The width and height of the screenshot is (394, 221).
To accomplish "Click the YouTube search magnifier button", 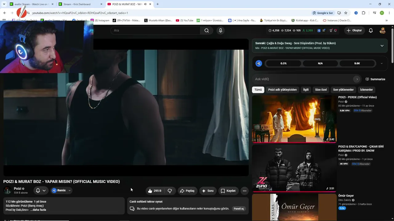I will 207,30.
